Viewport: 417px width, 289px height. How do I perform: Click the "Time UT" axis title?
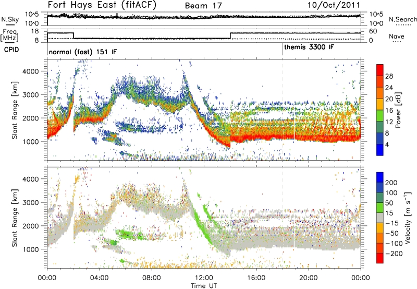tap(204, 285)
